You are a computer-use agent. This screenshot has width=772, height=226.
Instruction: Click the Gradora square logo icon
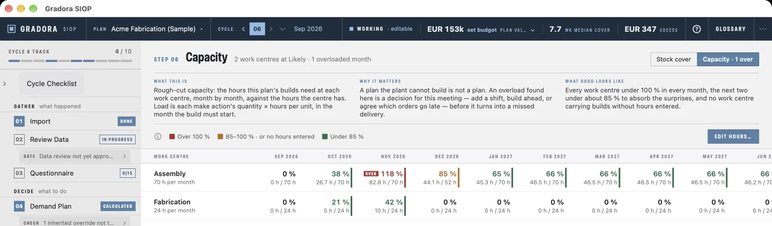pos(12,29)
